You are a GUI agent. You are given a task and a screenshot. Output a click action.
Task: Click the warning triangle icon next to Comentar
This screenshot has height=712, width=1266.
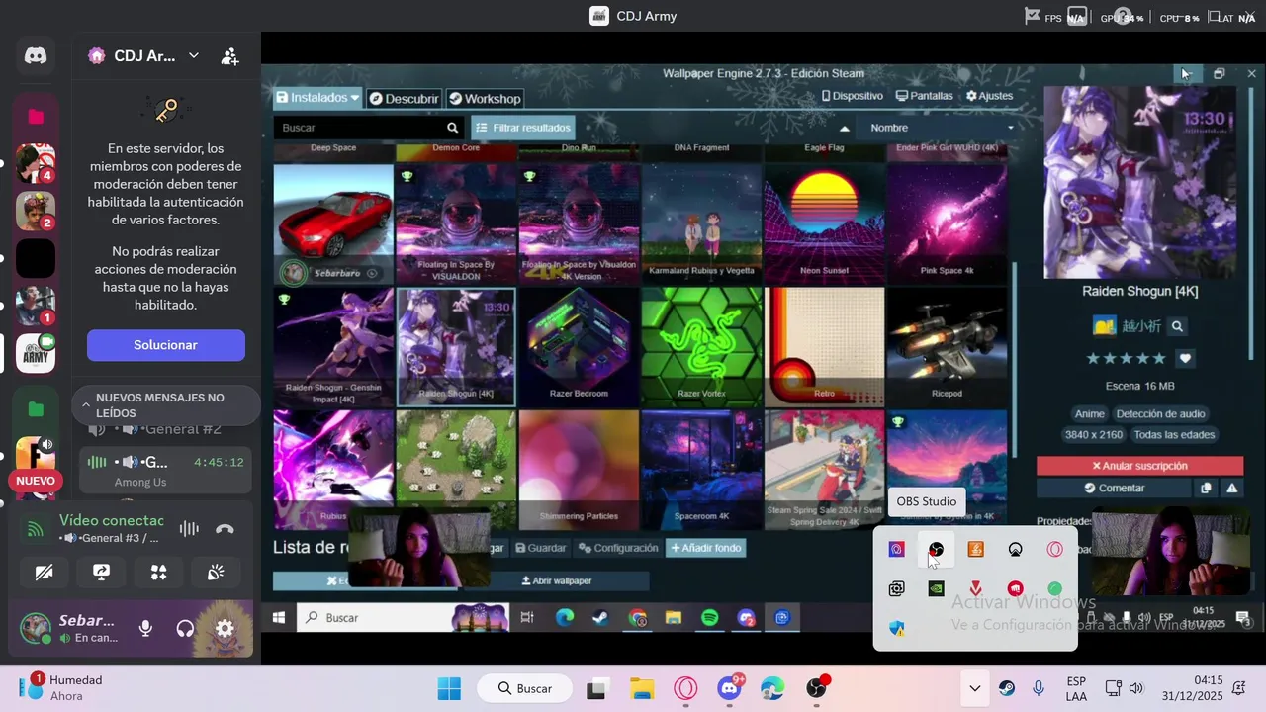point(1232,489)
